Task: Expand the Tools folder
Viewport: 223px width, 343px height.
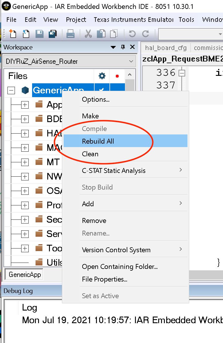Action: point(25,248)
